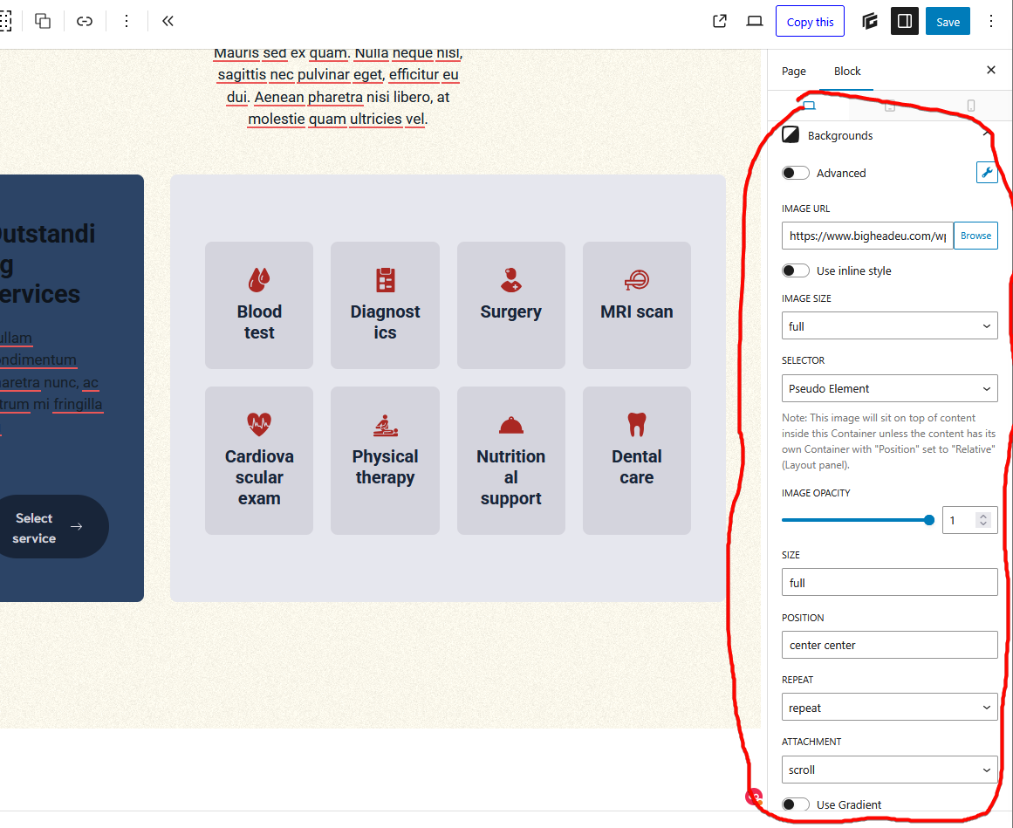
Task: Open the Repeat dropdown
Action: point(890,708)
